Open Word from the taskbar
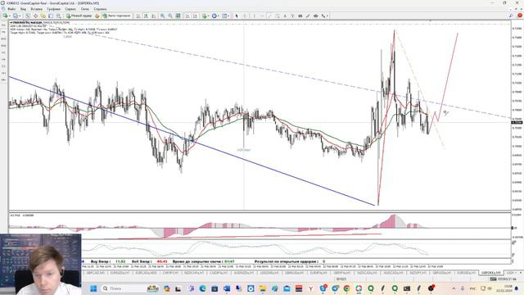This screenshot has height=295, width=524. coord(227,288)
